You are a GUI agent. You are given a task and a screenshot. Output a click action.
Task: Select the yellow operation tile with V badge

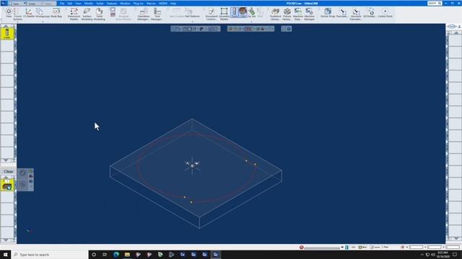point(7,186)
